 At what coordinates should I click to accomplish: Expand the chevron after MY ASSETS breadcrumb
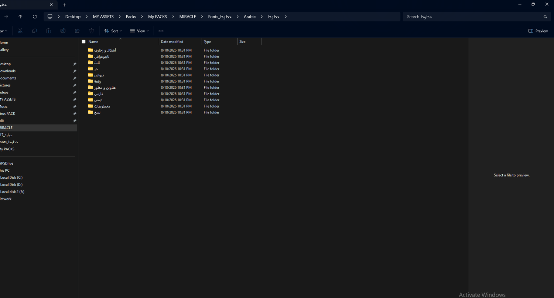(120, 17)
